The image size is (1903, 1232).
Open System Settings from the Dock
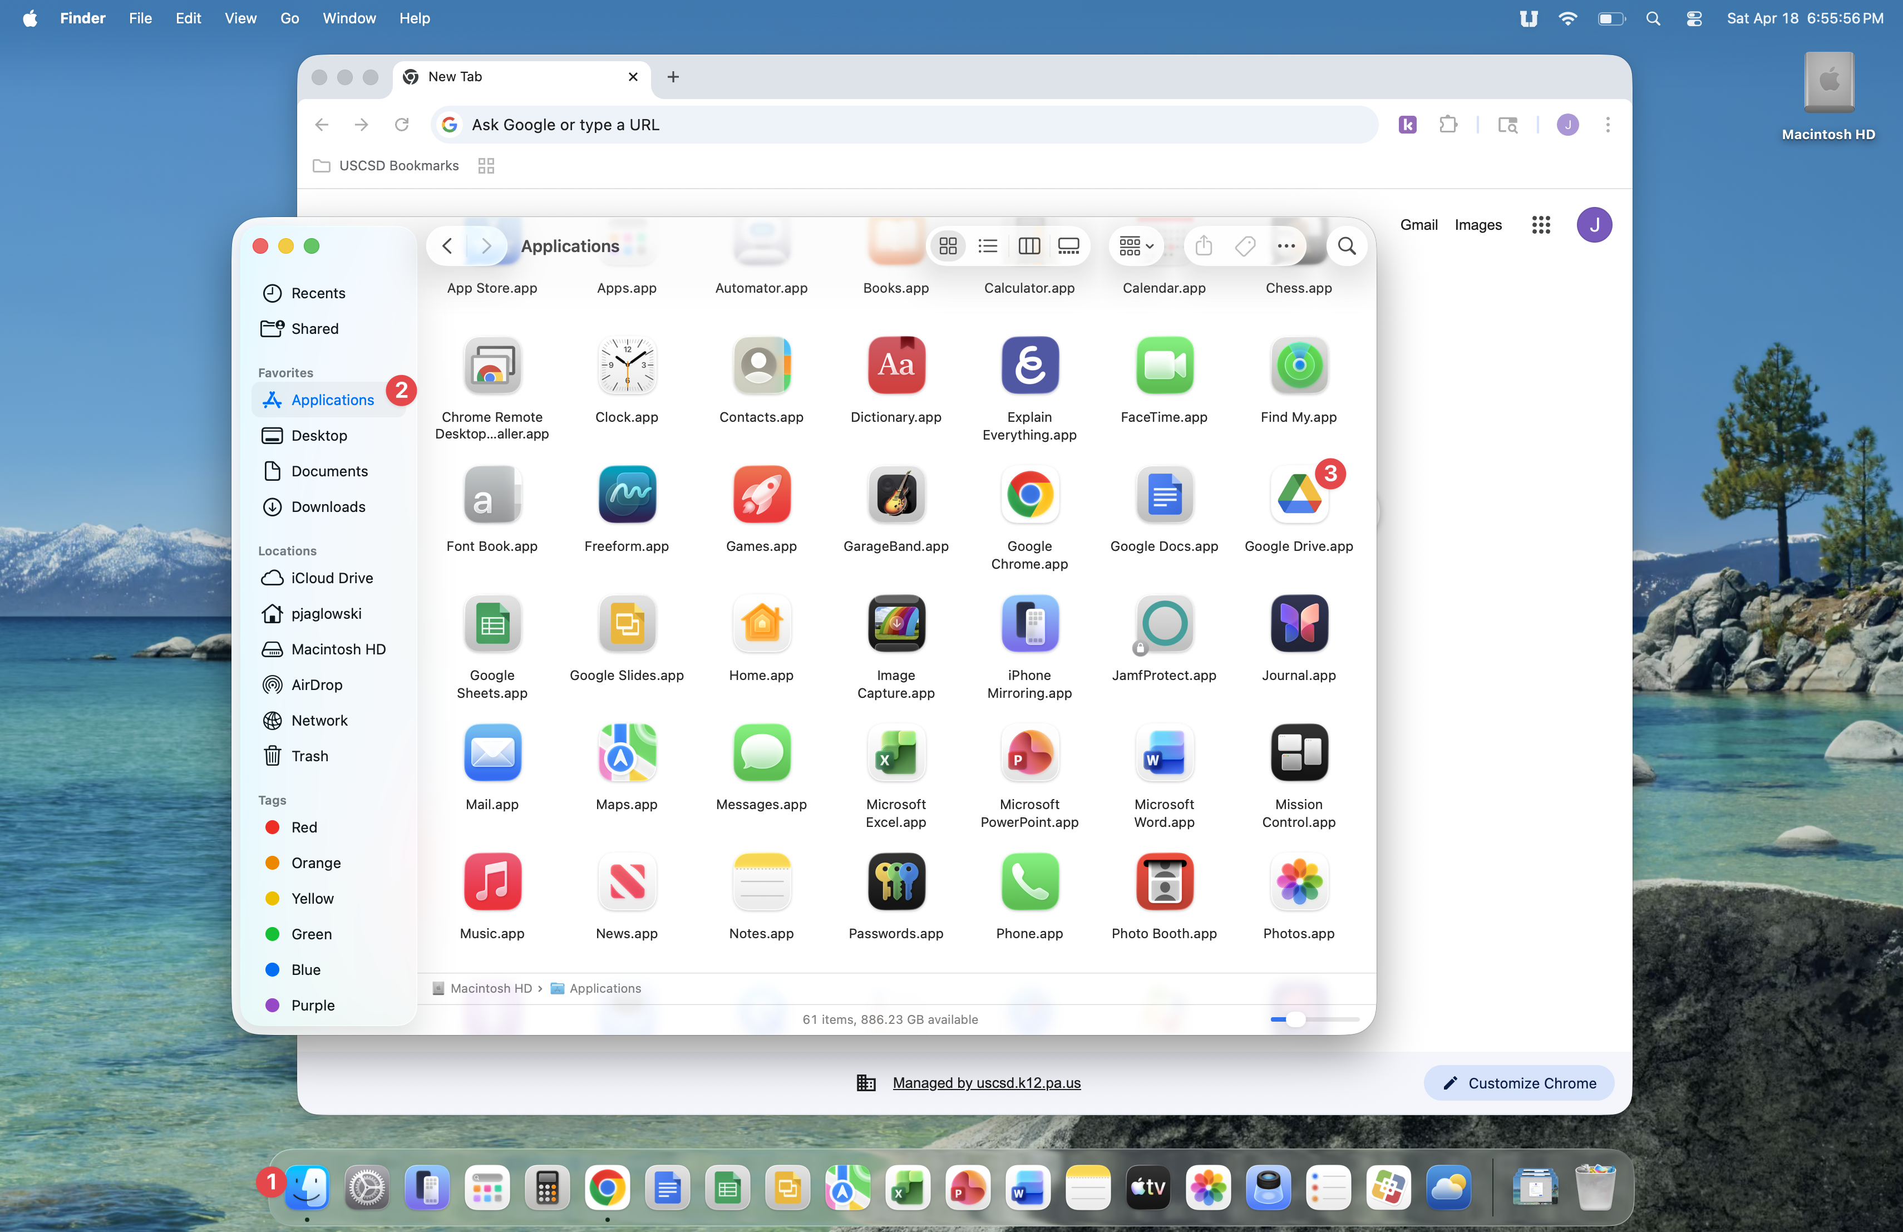click(x=367, y=1189)
